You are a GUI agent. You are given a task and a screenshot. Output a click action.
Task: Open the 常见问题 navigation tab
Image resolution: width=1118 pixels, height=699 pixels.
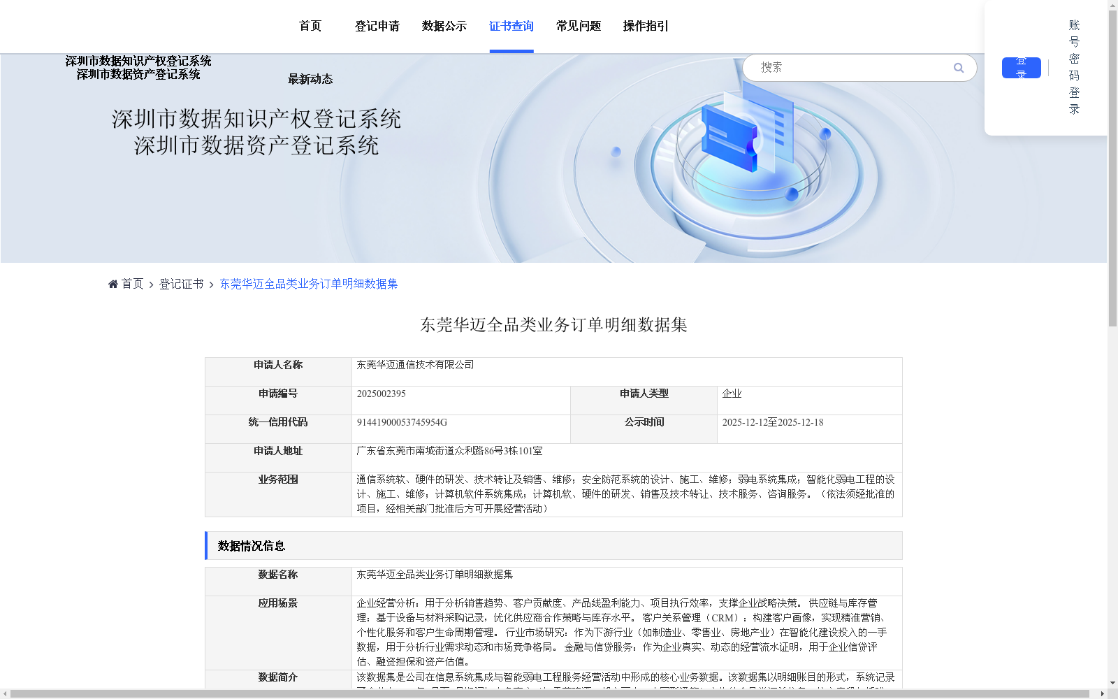[579, 26]
